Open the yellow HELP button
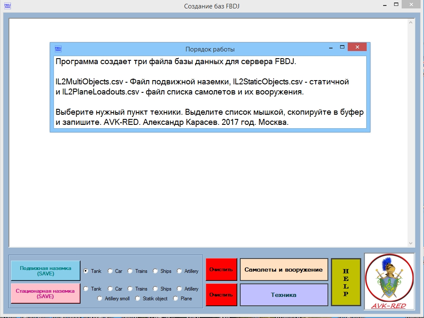The height and width of the screenshot is (318, 424). pos(346,282)
